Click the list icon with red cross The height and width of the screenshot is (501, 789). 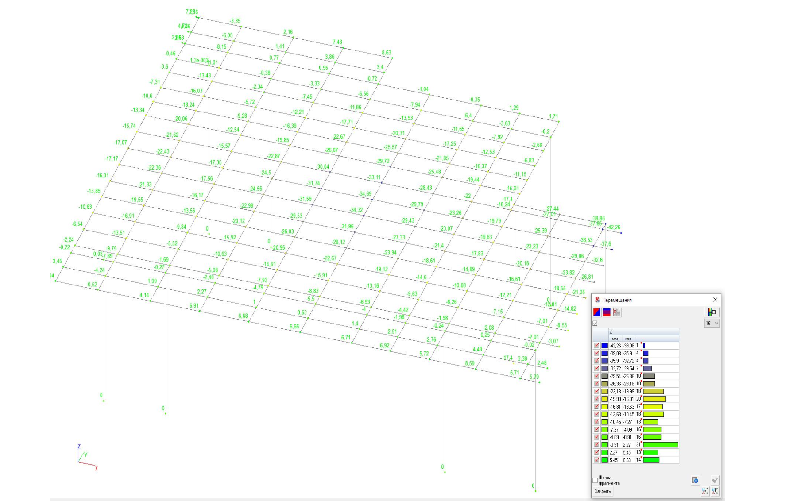pos(616,312)
